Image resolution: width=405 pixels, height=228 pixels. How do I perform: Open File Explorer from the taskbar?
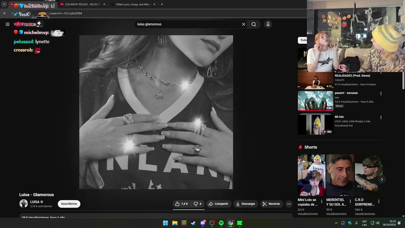click(175, 223)
